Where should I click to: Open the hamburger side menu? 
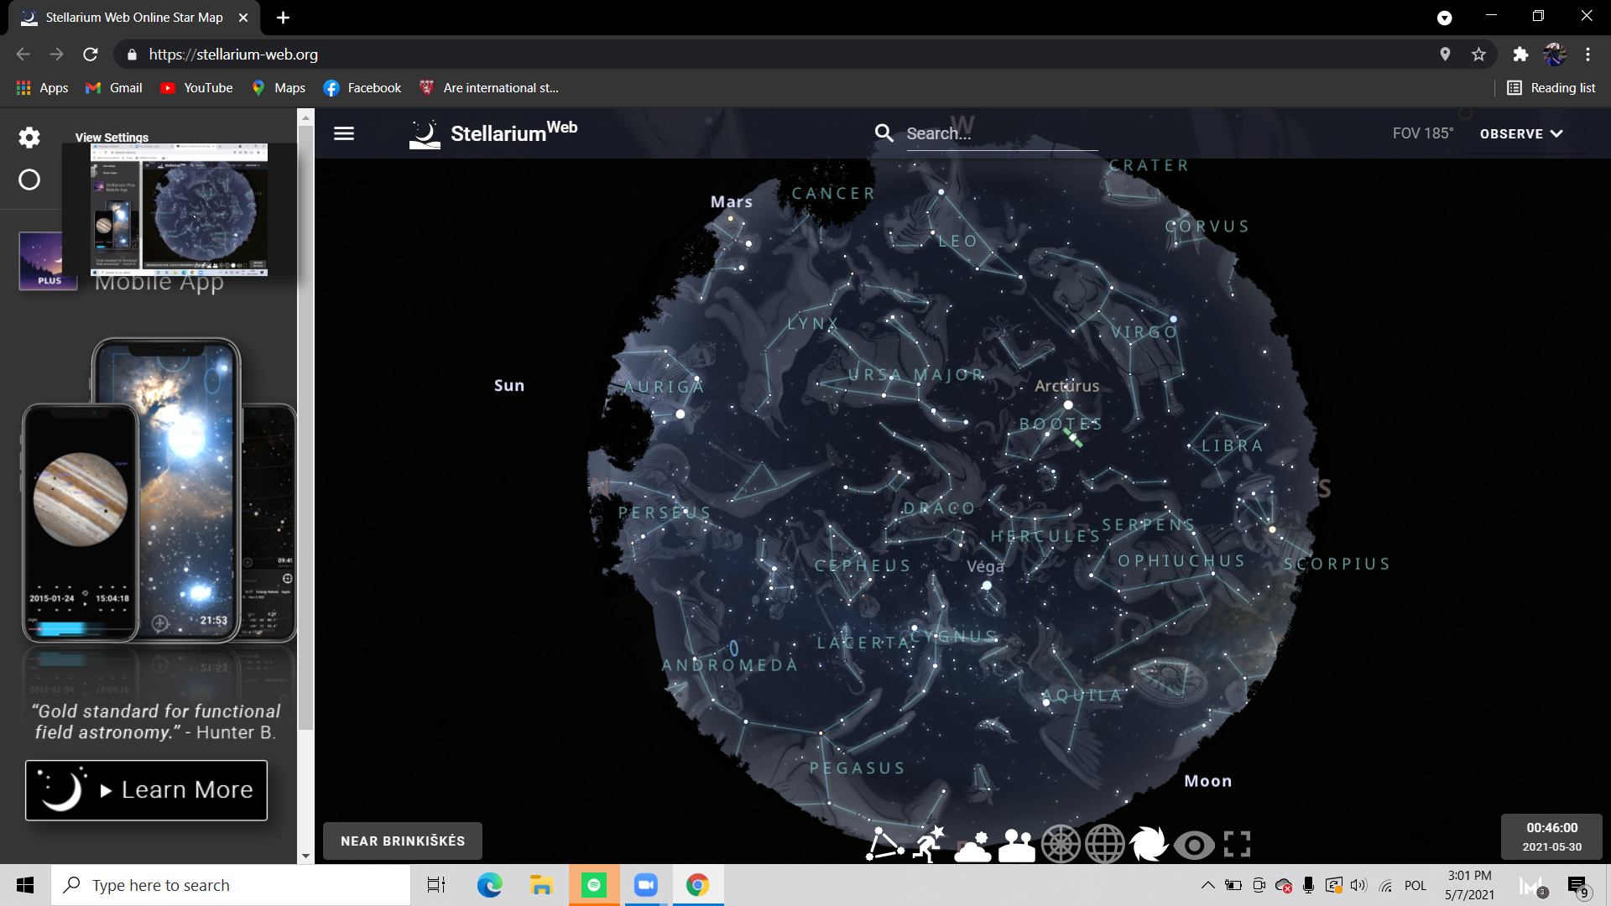pyautogui.click(x=344, y=133)
